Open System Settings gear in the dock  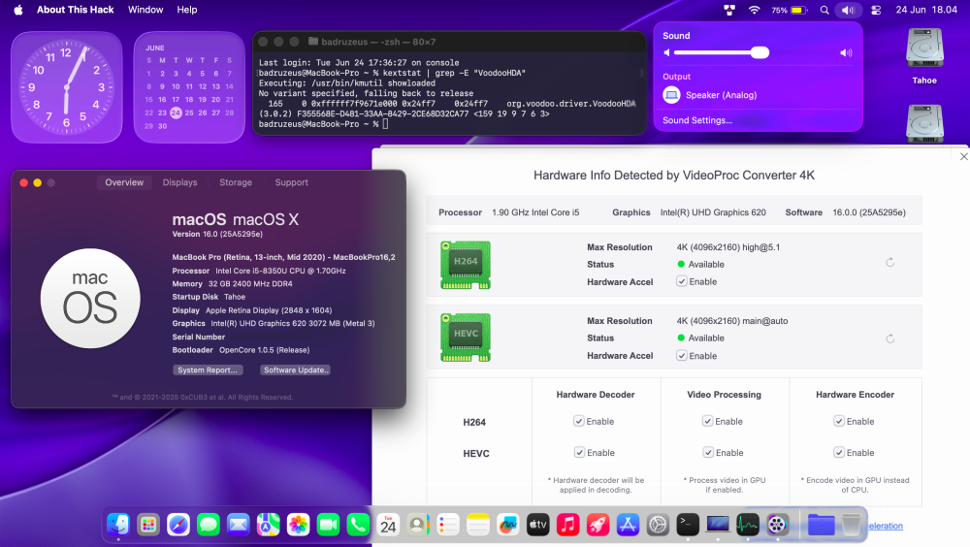pos(659,525)
